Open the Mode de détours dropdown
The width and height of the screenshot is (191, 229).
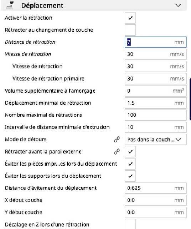pos(156,140)
